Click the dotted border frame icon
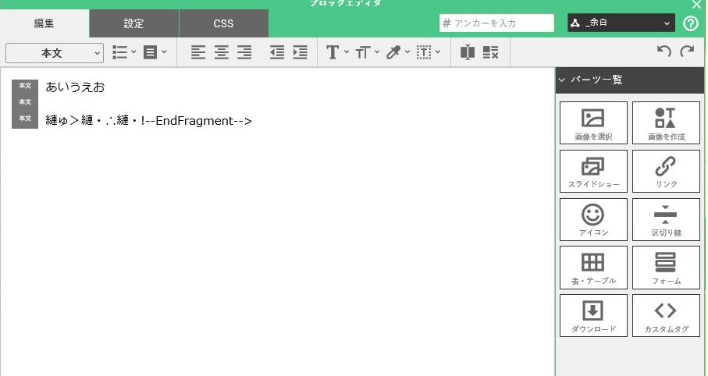Viewport: 708px width, 376px height. [x=424, y=52]
